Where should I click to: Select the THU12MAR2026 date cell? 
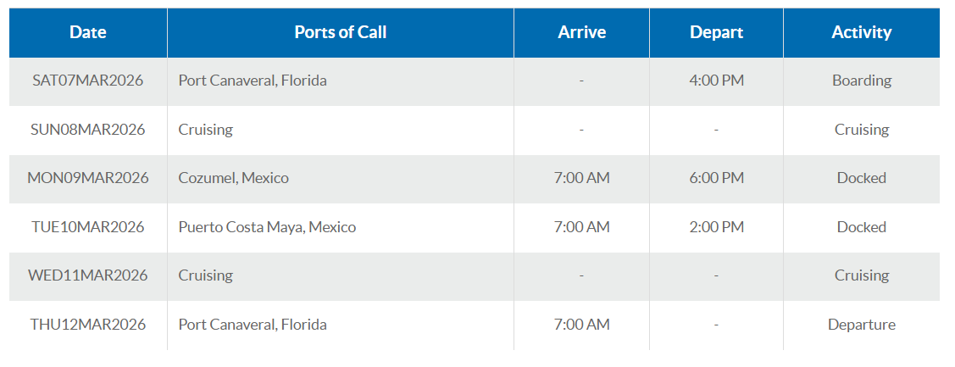[88, 325]
